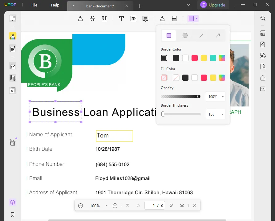This screenshot has width=275, height=221.
Task: Open the File menu
Action: [x=34, y=5]
